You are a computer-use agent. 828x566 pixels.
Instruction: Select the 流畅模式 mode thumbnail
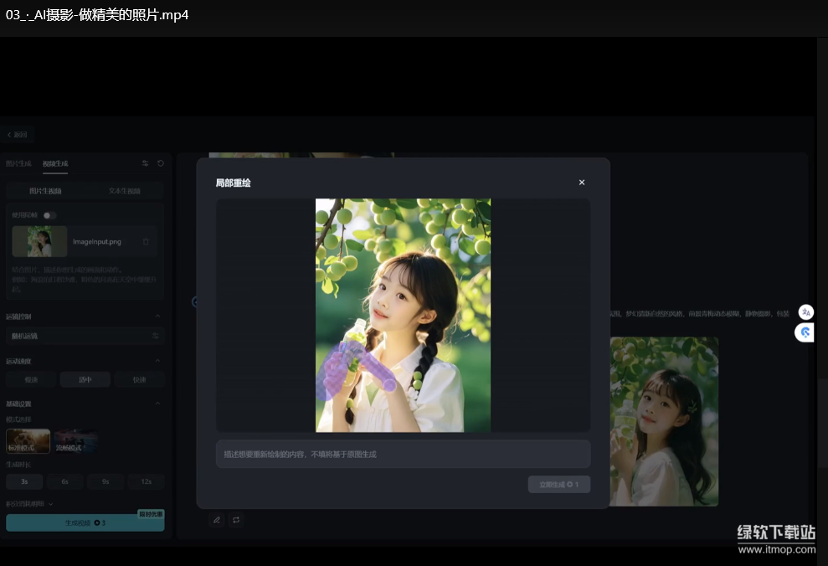(76, 441)
